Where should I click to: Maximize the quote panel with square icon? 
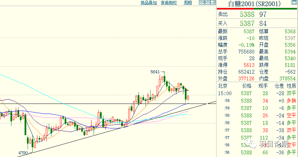pos(293,3)
